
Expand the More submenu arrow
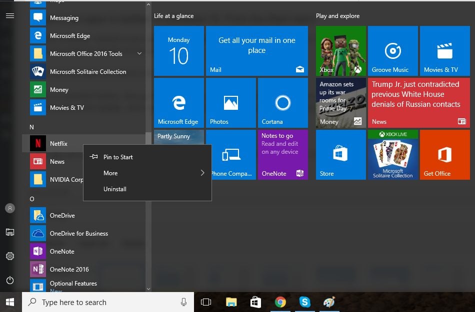tap(202, 173)
